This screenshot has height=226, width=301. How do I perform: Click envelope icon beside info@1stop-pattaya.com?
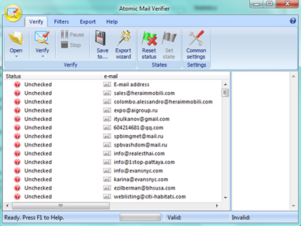point(107,162)
